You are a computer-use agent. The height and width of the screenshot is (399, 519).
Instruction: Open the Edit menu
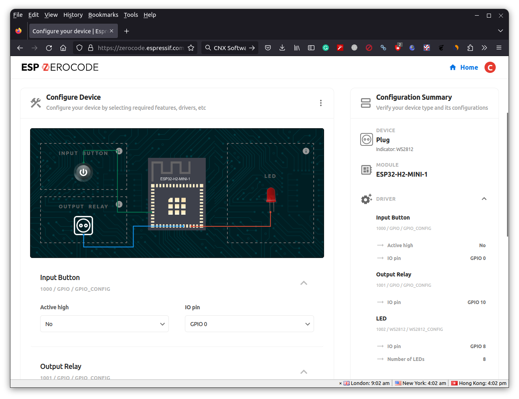coord(33,15)
